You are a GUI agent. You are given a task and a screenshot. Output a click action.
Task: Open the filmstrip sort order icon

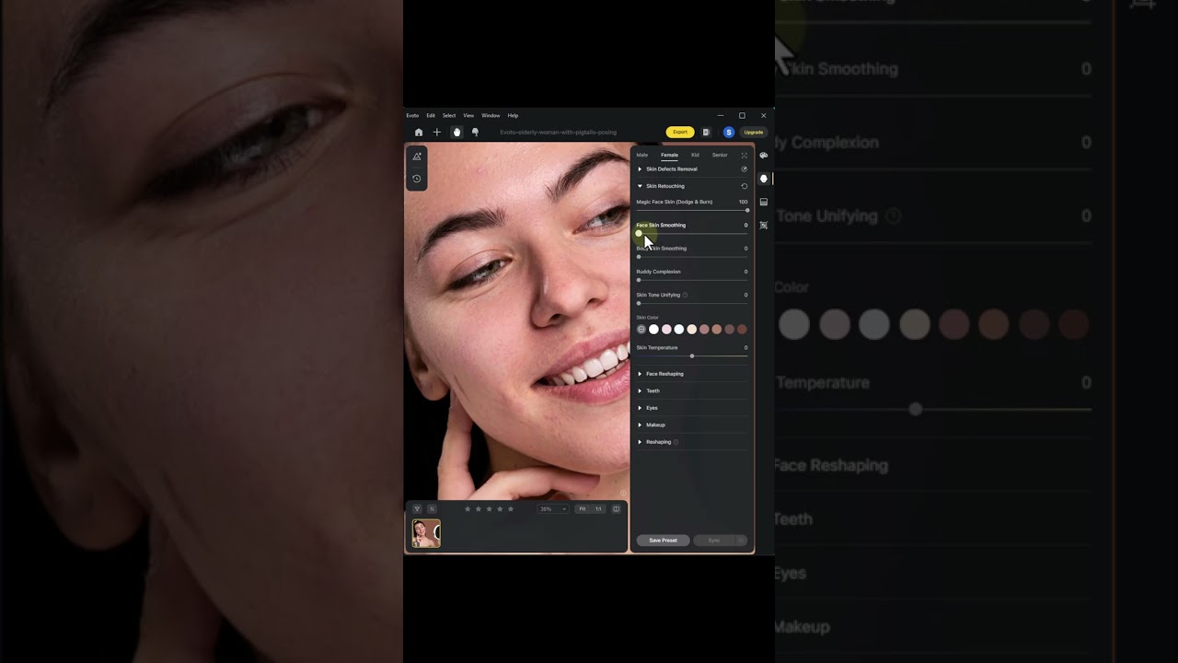(432, 509)
